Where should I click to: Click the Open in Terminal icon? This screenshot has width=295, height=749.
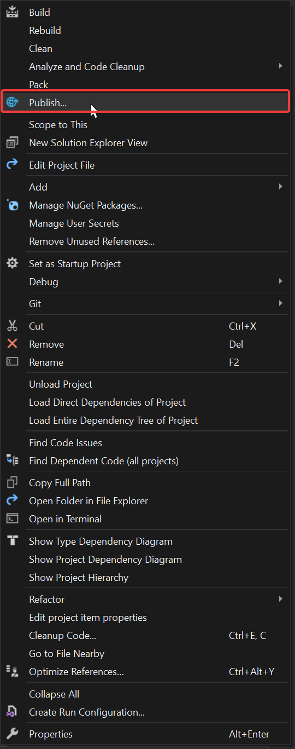(12, 518)
